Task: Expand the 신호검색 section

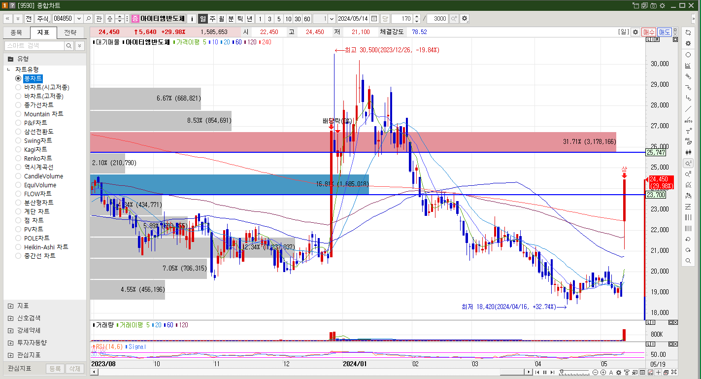Action: 11,318
